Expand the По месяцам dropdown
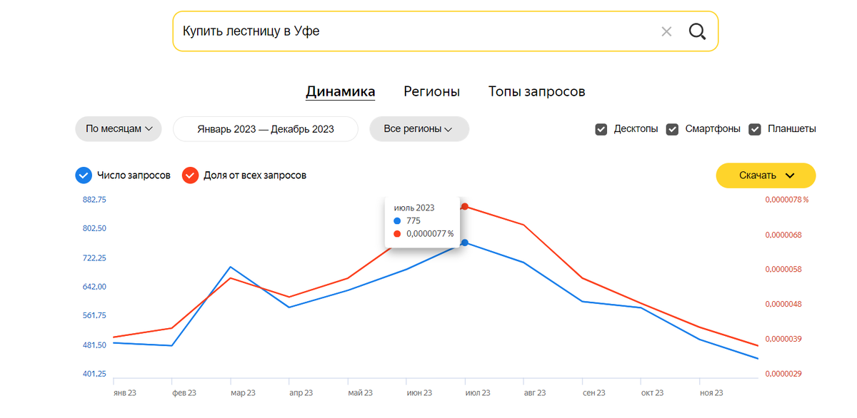 [x=119, y=129]
